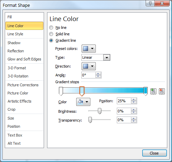Click the Close button
This screenshot has height=162, width=172.
154,153
